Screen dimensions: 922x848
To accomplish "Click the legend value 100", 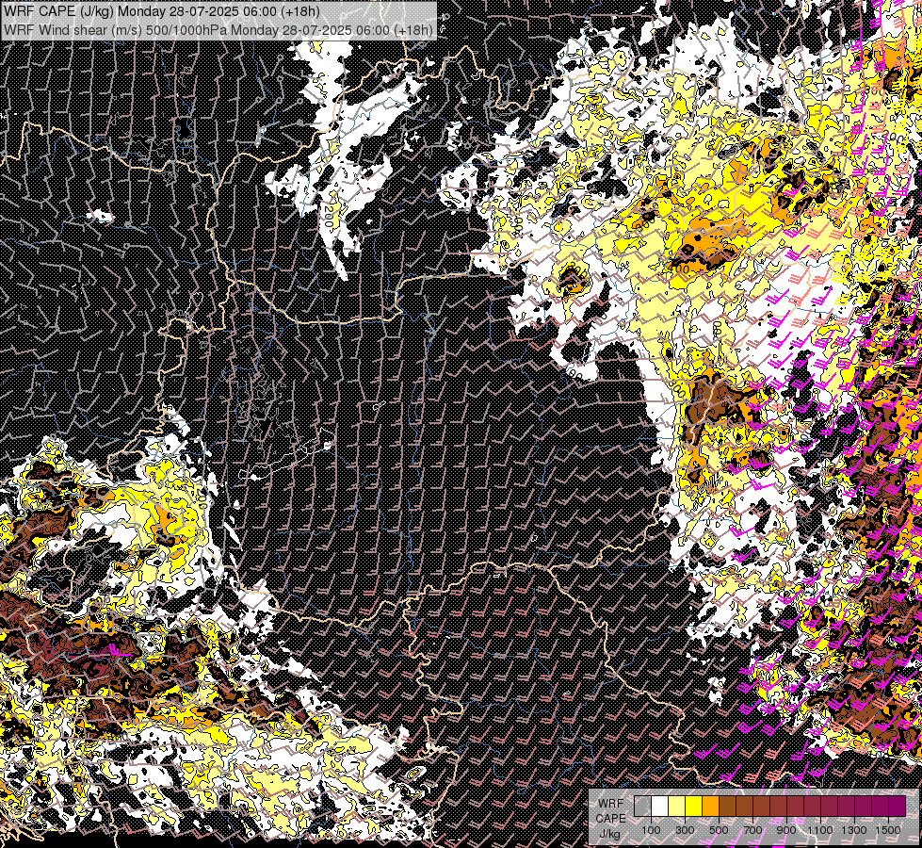I will 651,830.
